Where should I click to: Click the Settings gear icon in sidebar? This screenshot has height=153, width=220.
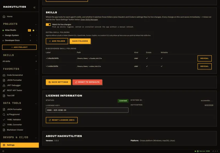point(4,145)
